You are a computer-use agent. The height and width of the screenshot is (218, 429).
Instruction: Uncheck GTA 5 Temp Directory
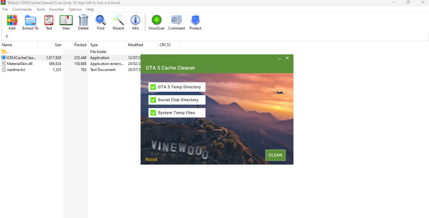153,87
